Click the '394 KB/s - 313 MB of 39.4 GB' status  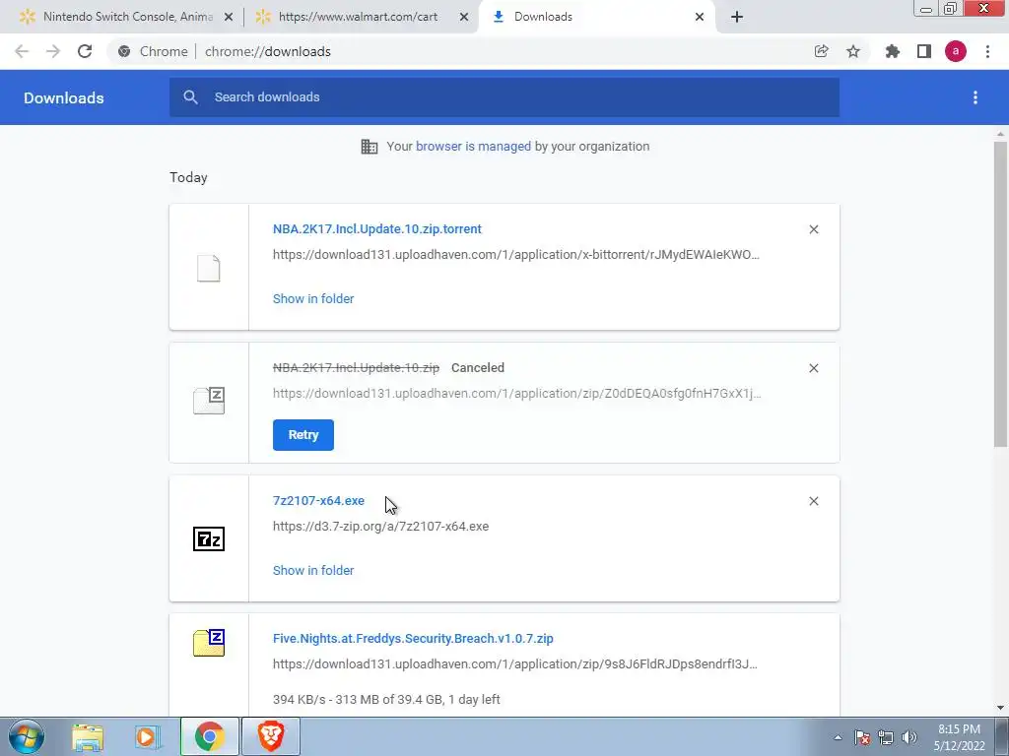pos(386,699)
